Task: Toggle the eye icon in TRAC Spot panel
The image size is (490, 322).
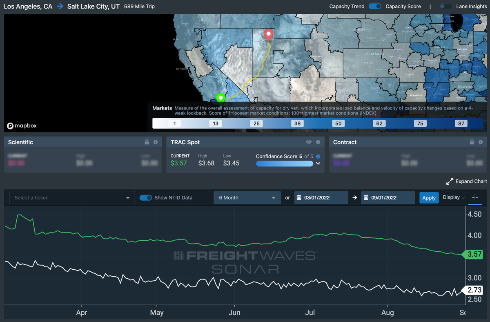Action: point(309,142)
